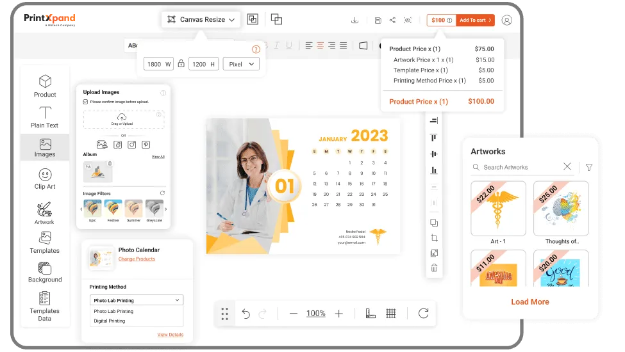This screenshot has height=352, width=625.
Task: Show next image filters with arrow
Action: [x=166, y=209]
